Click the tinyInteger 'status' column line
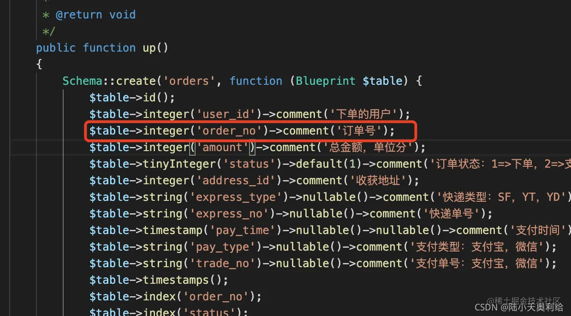The width and height of the screenshot is (571, 316). pos(330,164)
